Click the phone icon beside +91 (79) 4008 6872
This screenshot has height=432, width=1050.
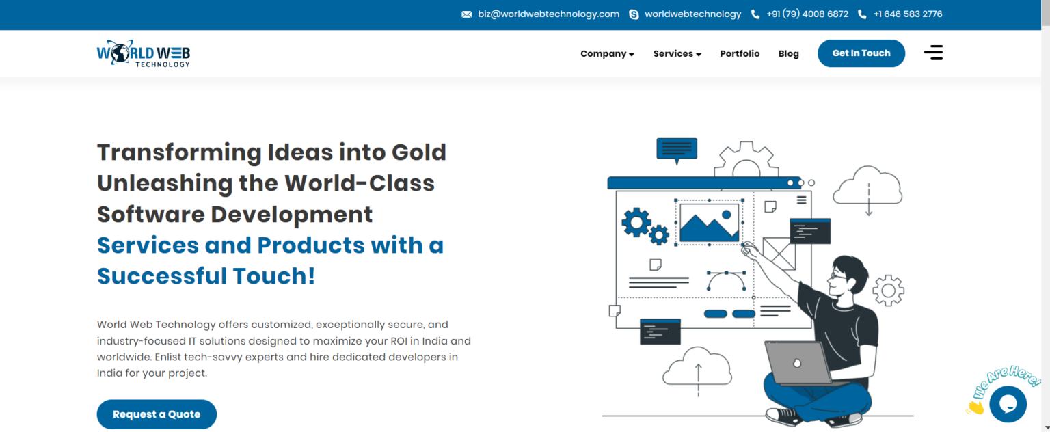tap(755, 14)
